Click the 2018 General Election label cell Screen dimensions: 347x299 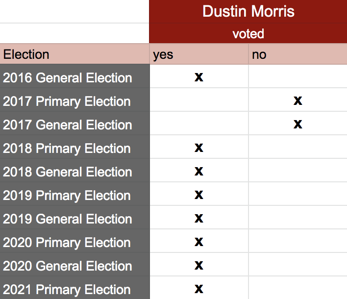tap(75, 171)
